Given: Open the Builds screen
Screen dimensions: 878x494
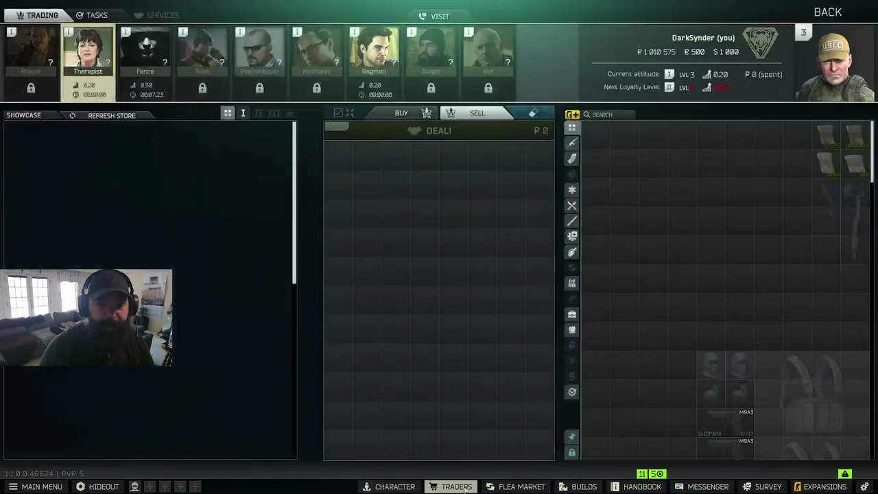Looking at the screenshot, I should pos(578,486).
